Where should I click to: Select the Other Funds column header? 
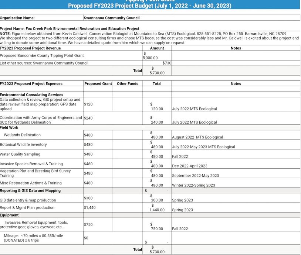(128, 84)
